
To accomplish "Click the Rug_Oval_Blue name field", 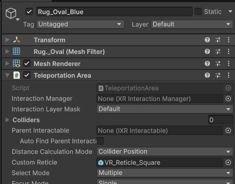I will point(114,12).
